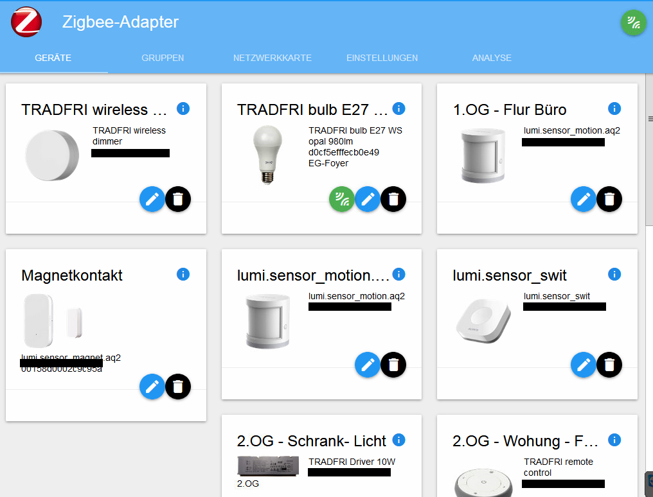Screen dimensions: 653x497
Task: Show info for 2.OG - Wohung card
Action: tap(614, 440)
